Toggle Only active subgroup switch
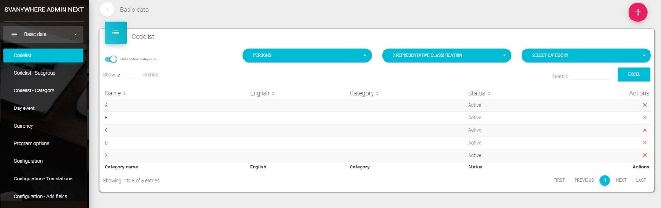 [x=111, y=59]
